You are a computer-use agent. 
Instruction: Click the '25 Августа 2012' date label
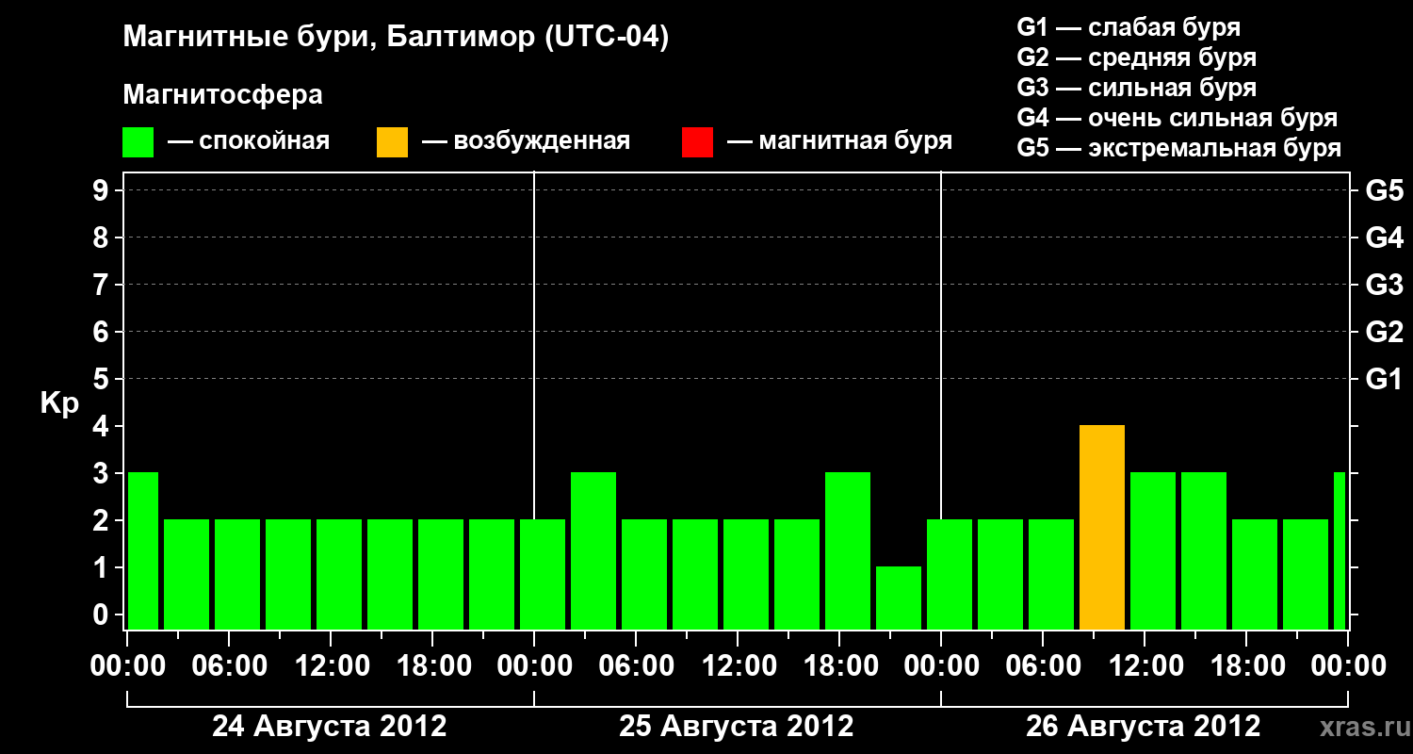737,727
